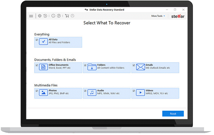Image resolution: width=214 pixels, height=135 pixels.
Task: Toggle the Folders checkbox
Action: [85, 65]
